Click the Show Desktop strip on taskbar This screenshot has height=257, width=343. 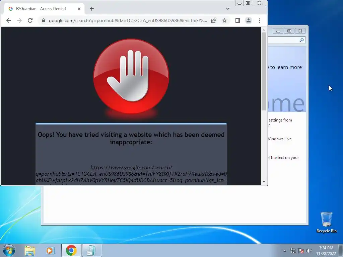(341, 250)
